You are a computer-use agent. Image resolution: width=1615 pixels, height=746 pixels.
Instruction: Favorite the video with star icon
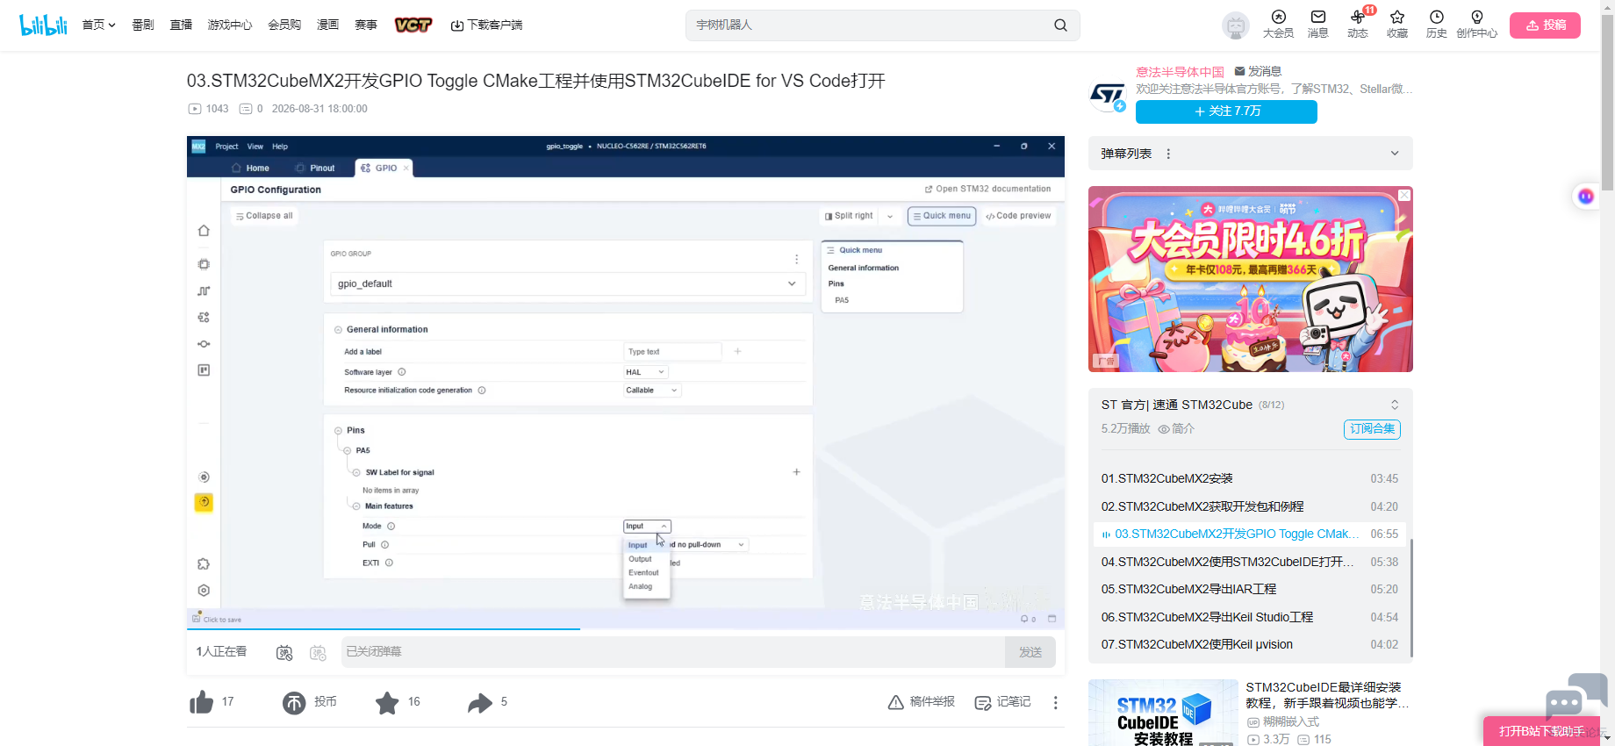point(387,702)
